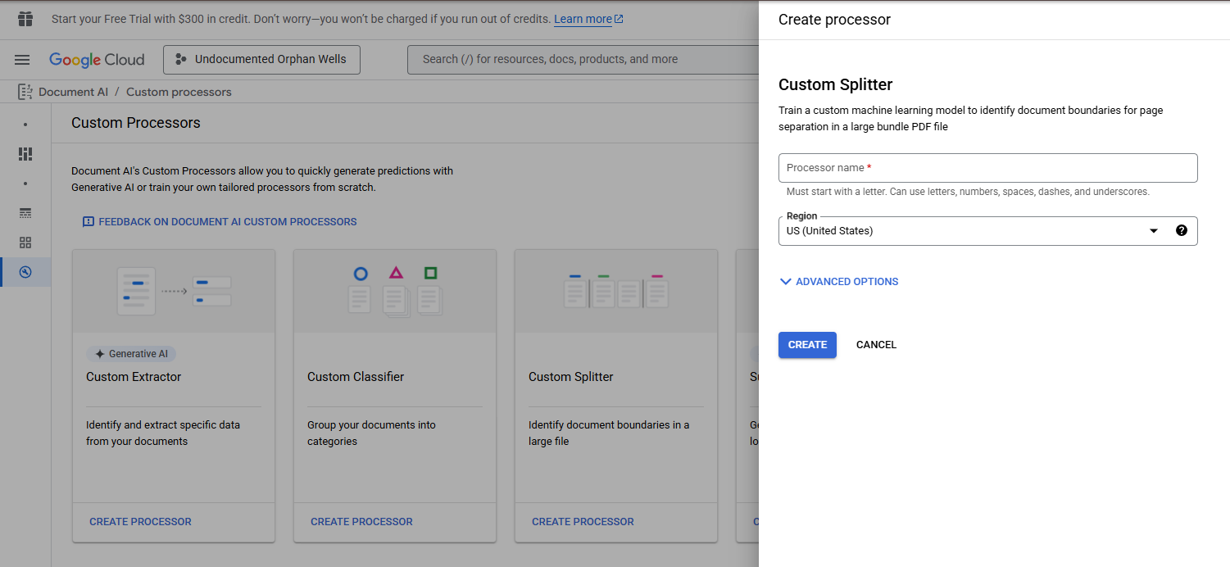Open the hamburger navigation menu

(x=22, y=60)
